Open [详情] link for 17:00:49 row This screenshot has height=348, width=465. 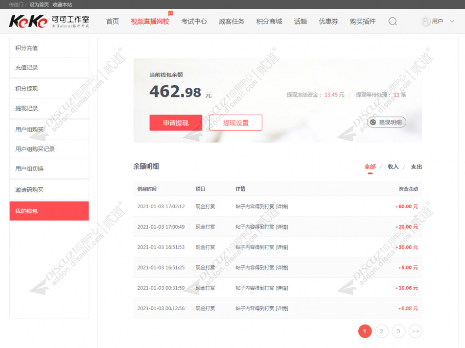point(282,227)
